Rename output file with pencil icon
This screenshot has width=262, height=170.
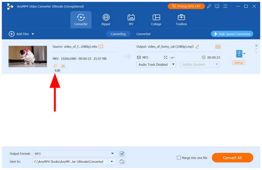[197, 47]
